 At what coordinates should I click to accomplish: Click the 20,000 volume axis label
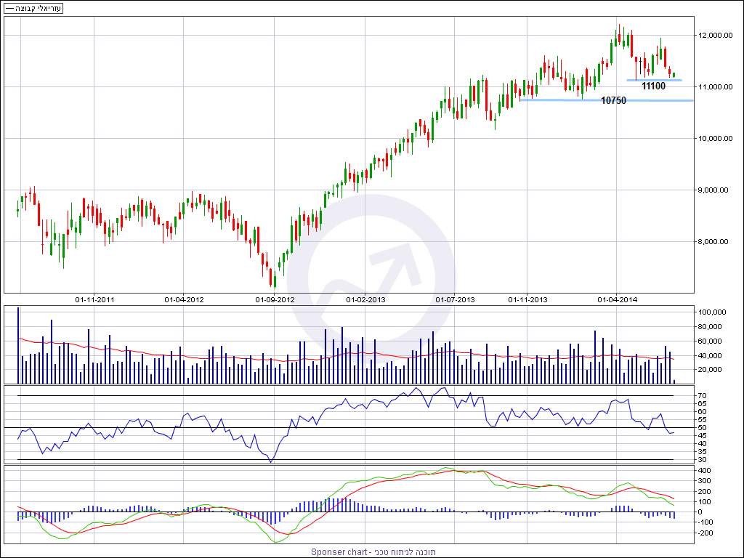click(x=709, y=370)
